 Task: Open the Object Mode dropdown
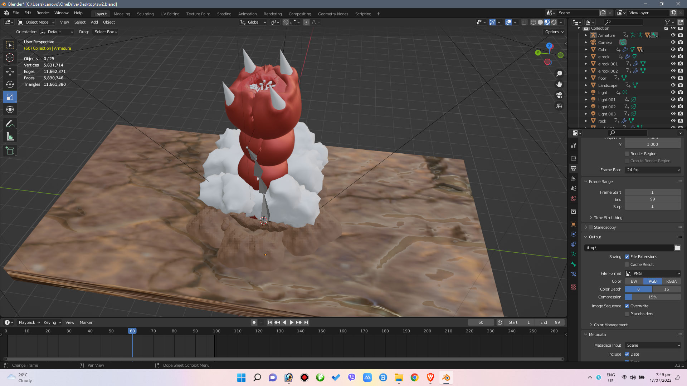[36, 22]
